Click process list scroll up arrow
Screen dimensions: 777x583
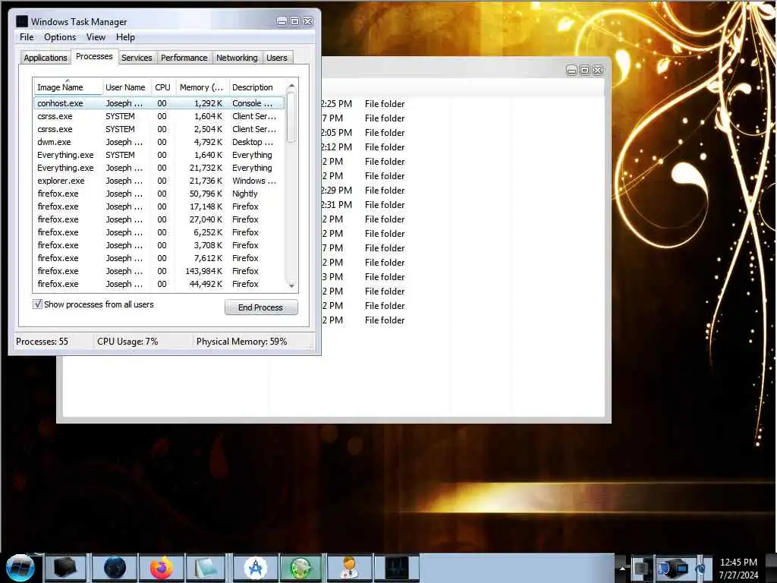point(291,86)
